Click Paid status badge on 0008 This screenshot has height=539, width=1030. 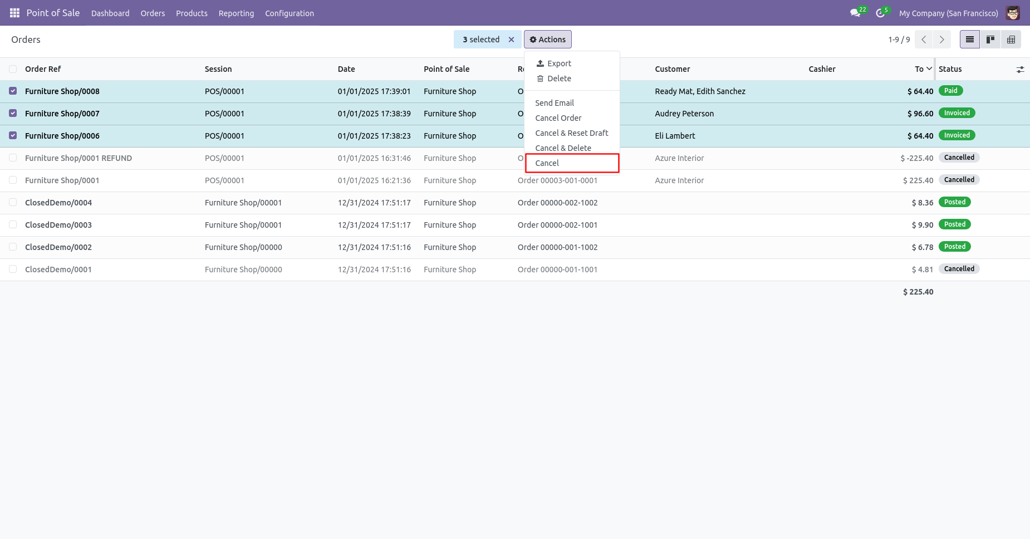(950, 91)
